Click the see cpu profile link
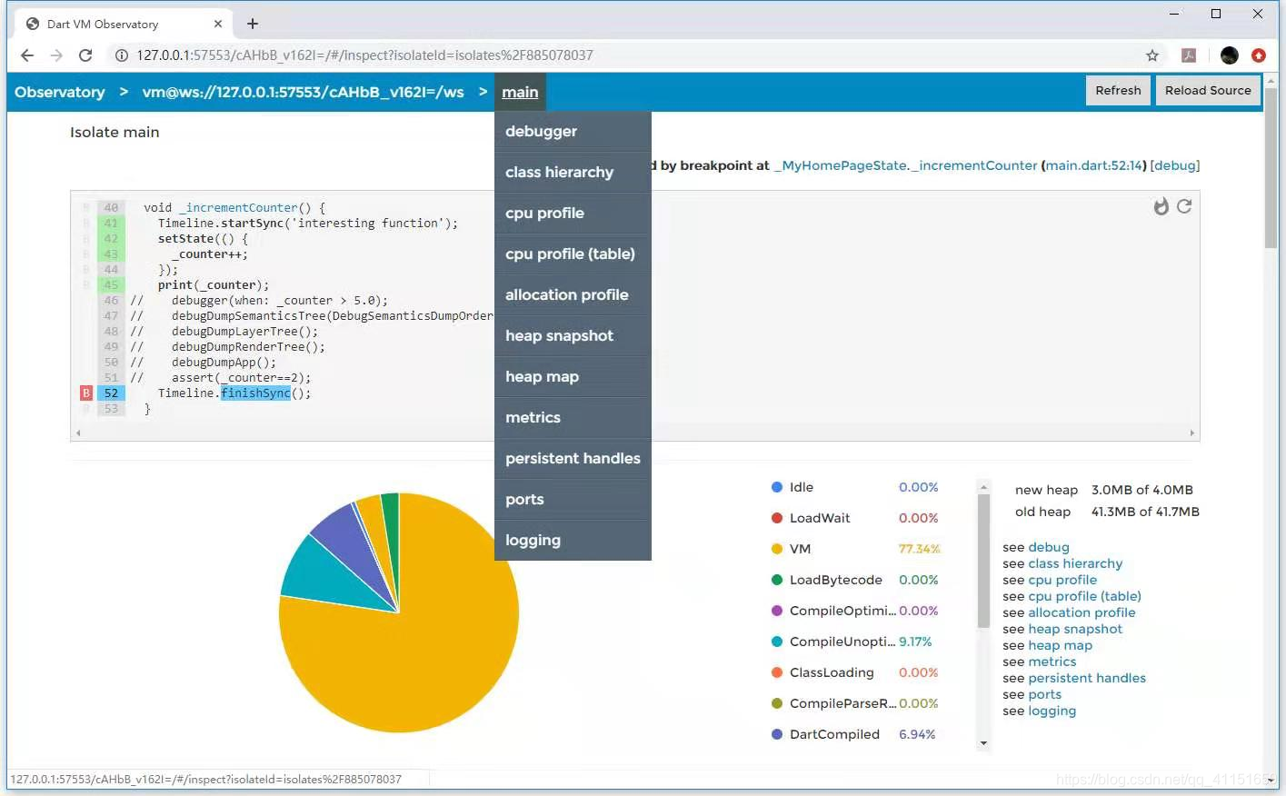1286x796 pixels. [x=1062, y=580]
